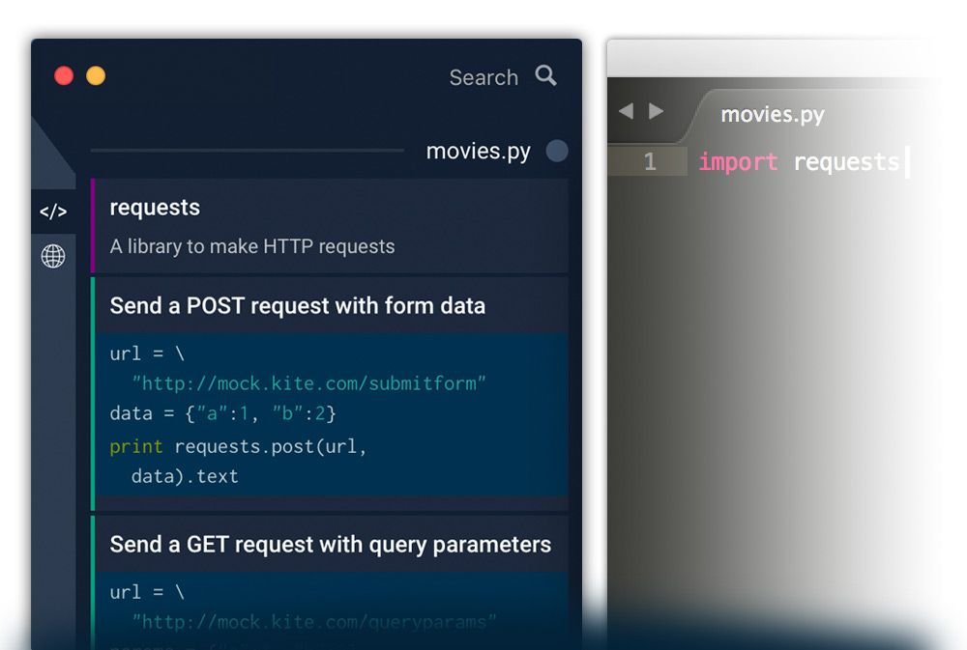Image resolution: width=967 pixels, height=650 pixels.
Task: Click the mock.kite.com/queryparams URL string
Action: tap(314, 621)
